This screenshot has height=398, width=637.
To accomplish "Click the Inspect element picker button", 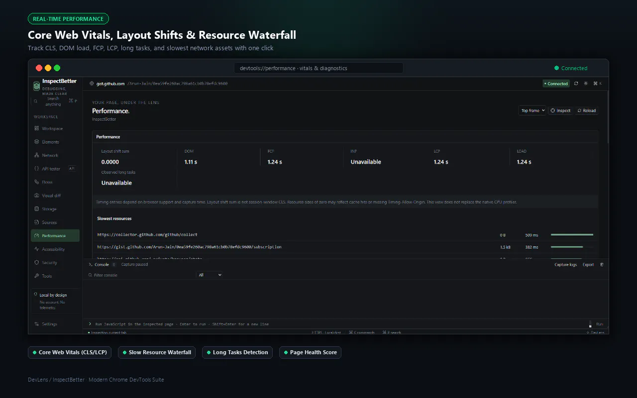I will coord(561,110).
